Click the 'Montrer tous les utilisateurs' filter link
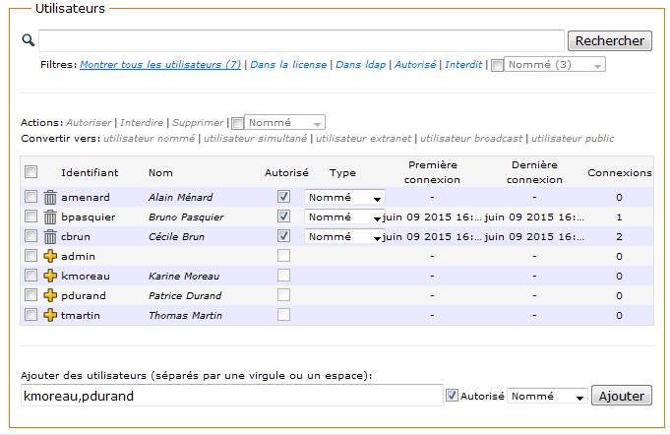670x435 pixels. (160, 65)
